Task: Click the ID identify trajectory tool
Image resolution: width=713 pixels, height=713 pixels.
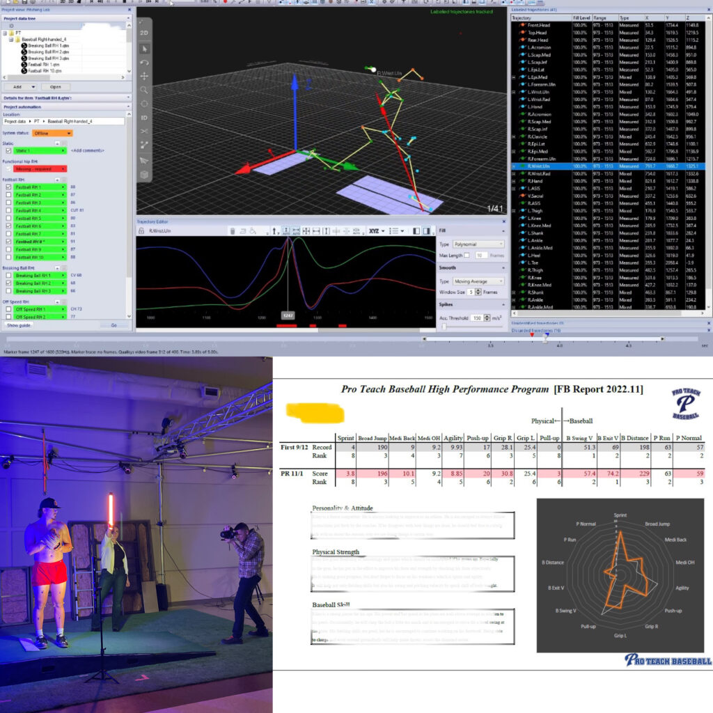Action: pyautogui.click(x=144, y=117)
